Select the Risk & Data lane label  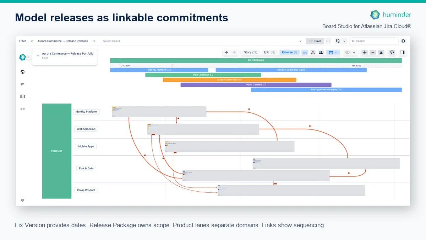coord(86,169)
